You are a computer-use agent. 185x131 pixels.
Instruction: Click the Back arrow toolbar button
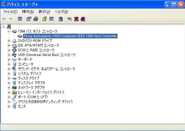tap(4, 19)
